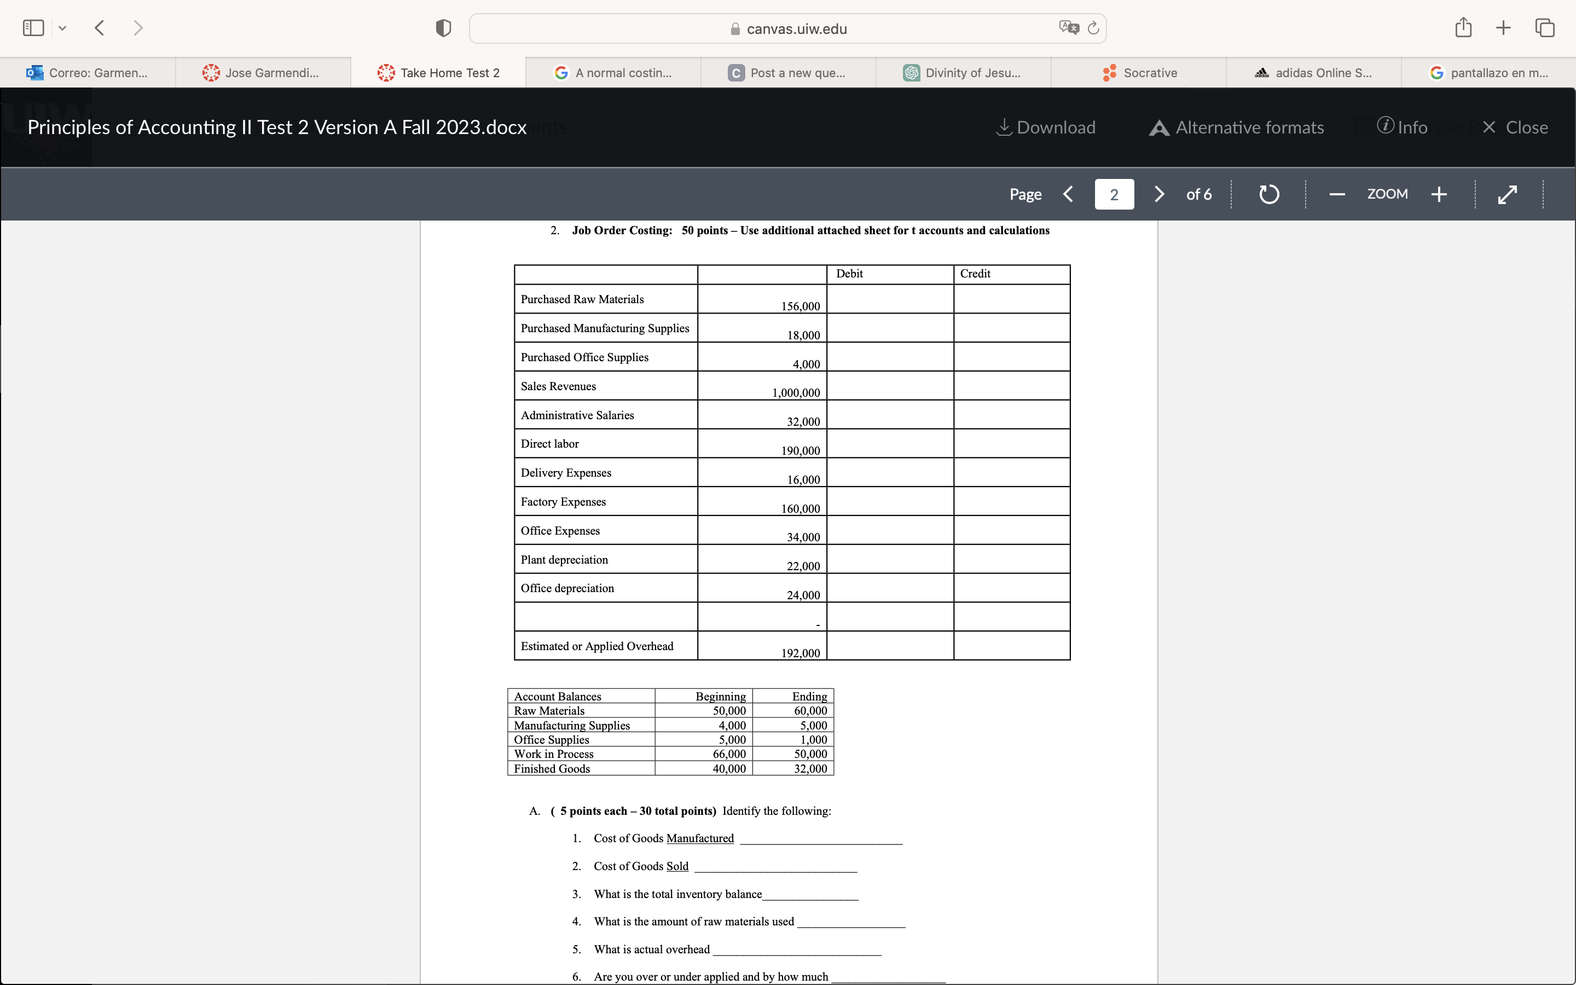This screenshot has height=985, width=1576.
Task: Share the current page
Action: coord(1463,27)
